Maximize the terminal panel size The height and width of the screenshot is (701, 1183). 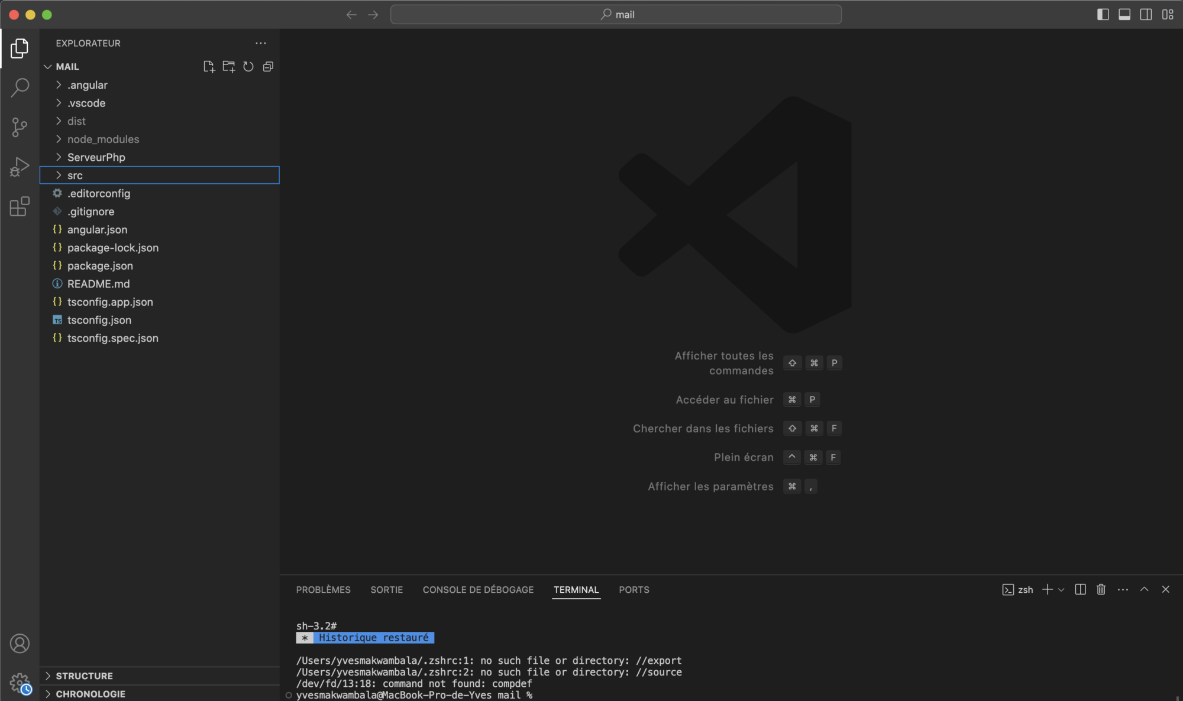click(x=1144, y=589)
